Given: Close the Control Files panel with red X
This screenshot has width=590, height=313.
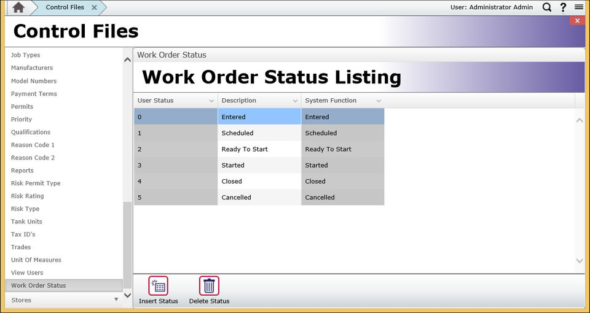Looking at the screenshot, I should coord(577,21).
